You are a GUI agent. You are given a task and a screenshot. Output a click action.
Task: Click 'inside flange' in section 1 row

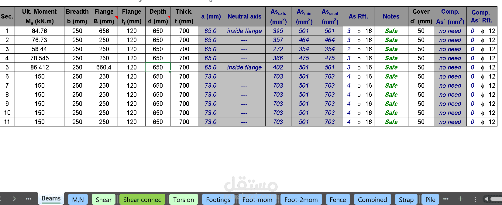tap(245, 31)
